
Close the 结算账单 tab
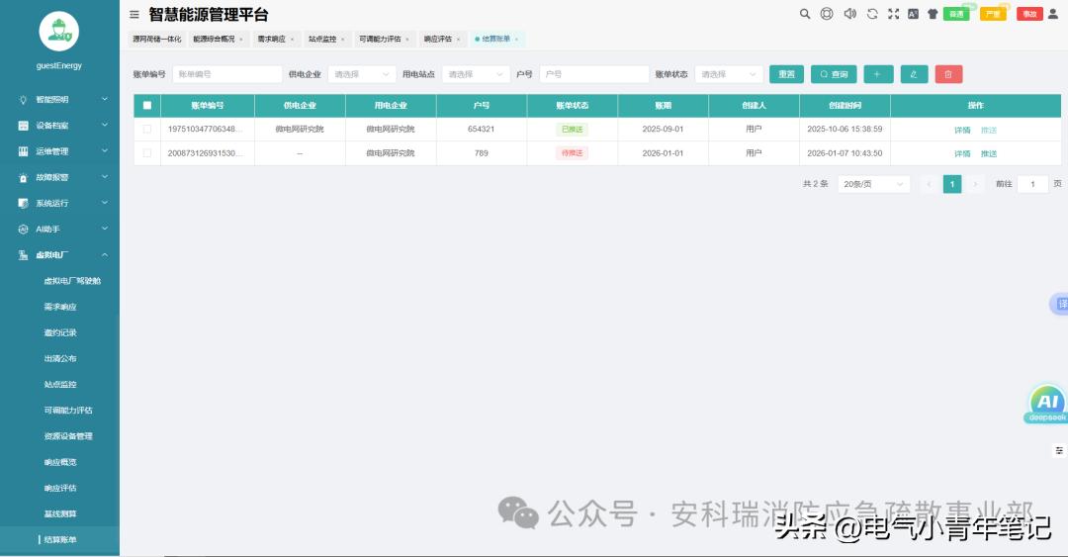point(516,40)
